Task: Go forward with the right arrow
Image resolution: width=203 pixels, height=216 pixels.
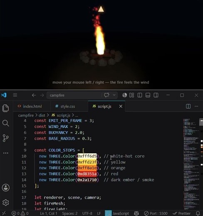Action: [42, 95]
